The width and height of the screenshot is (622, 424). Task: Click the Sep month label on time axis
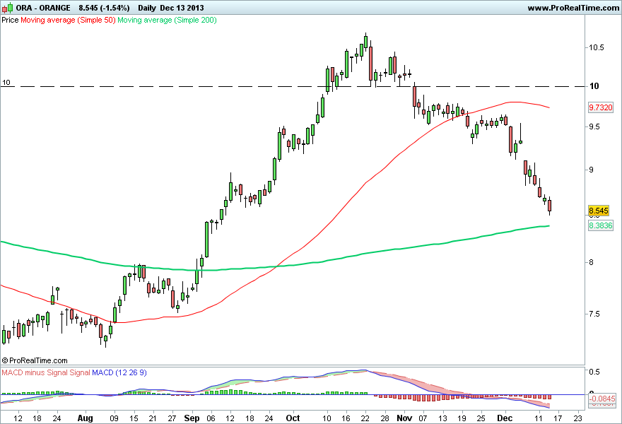[192, 418]
